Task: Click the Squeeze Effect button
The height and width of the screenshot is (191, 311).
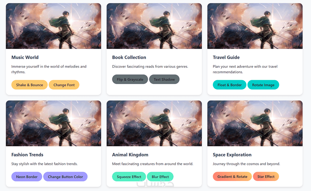Action: [129, 177]
